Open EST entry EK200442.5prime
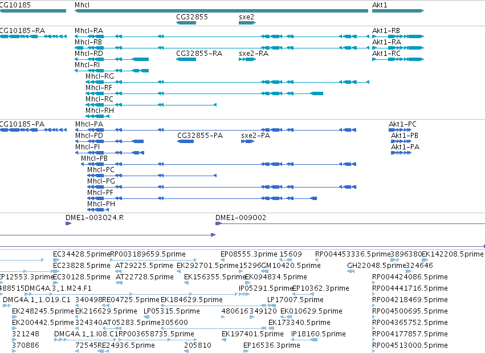 click(x=43, y=323)
